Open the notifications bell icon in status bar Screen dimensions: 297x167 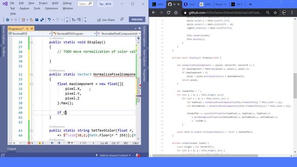pos(138,155)
